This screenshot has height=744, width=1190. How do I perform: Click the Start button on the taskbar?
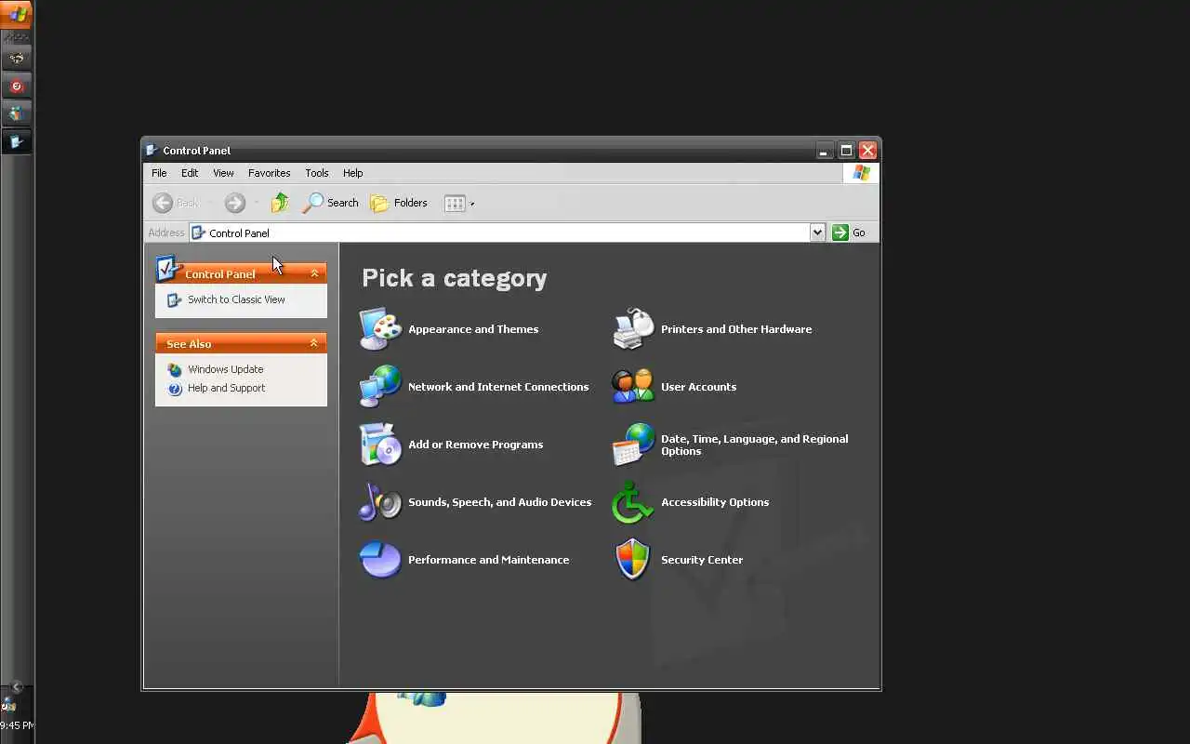[17, 14]
